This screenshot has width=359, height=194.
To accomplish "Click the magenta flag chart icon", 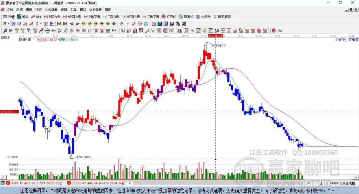I will [52, 24].
